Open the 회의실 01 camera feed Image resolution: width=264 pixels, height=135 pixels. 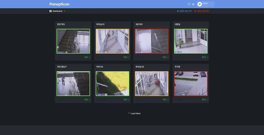tap(113, 41)
